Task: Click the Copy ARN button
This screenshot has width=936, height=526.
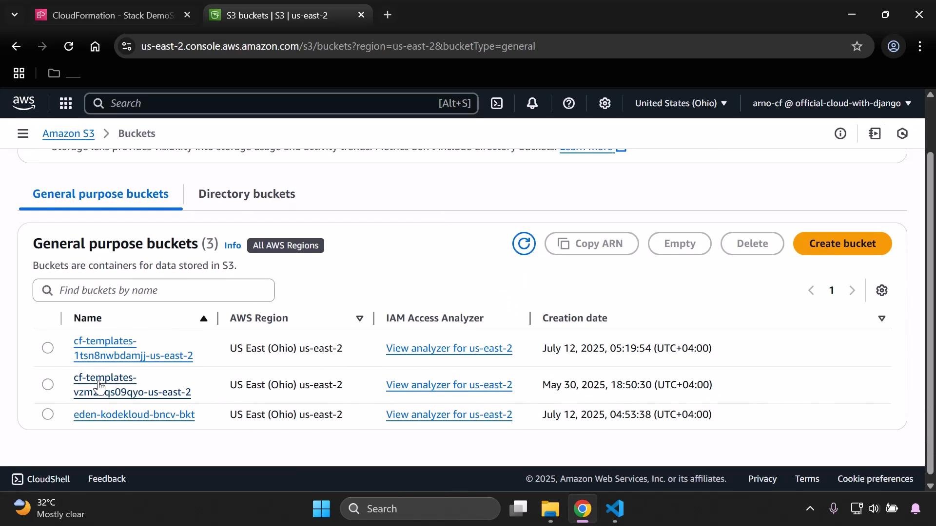Action: (x=591, y=244)
